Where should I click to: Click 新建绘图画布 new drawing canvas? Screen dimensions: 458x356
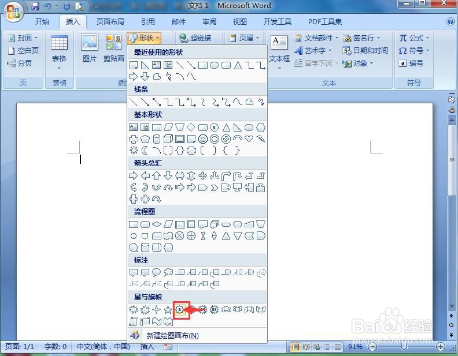point(197,336)
